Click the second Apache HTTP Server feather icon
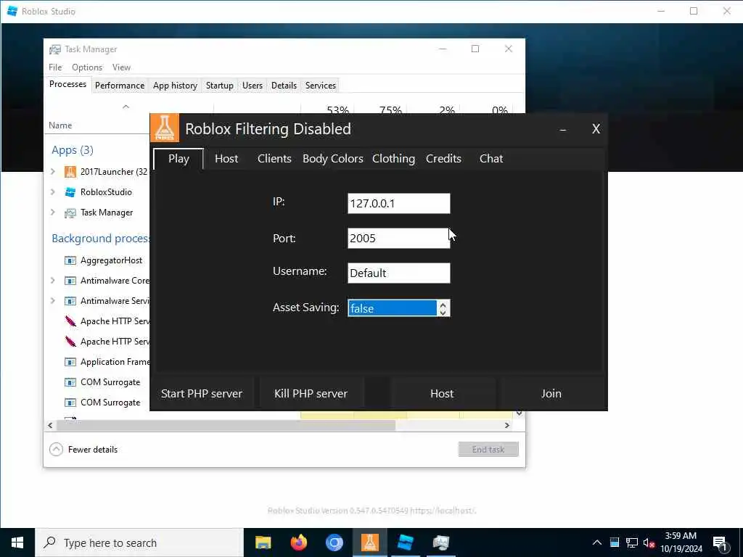743x557 pixels. 70,342
